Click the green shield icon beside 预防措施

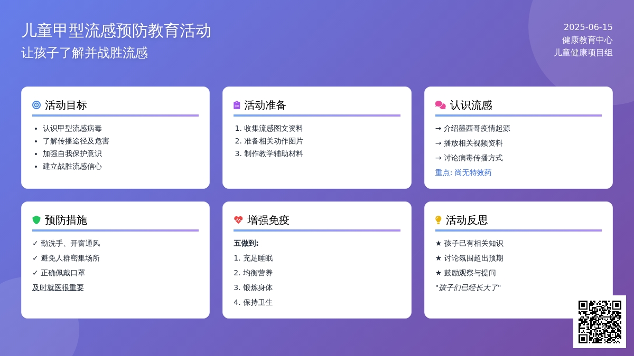pos(36,220)
